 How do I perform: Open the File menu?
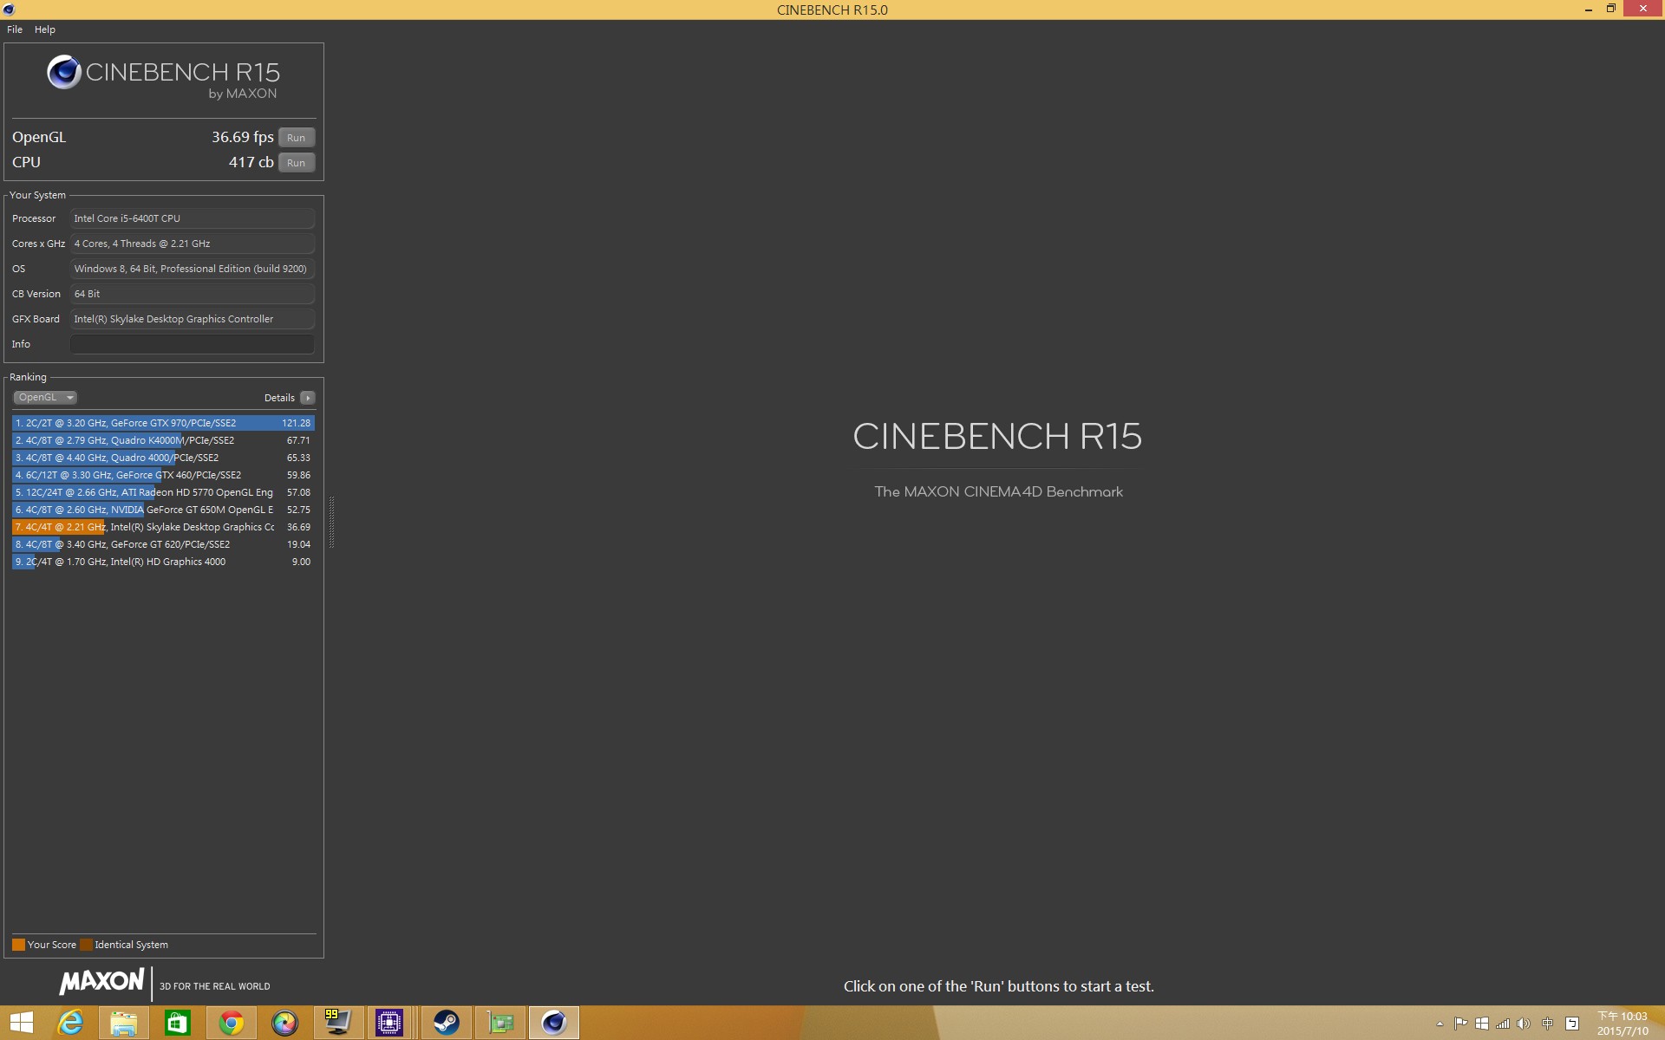point(15,29)
